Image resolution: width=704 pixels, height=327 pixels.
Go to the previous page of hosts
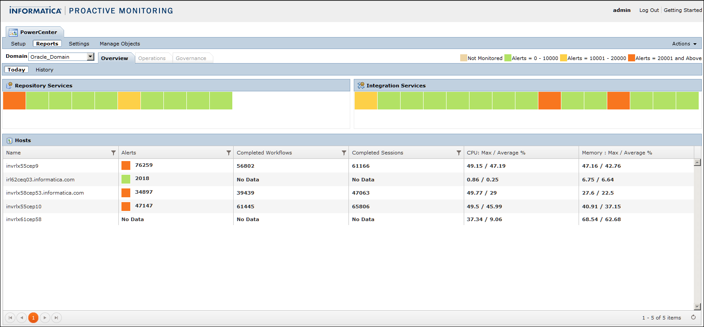tap(22, 318)
